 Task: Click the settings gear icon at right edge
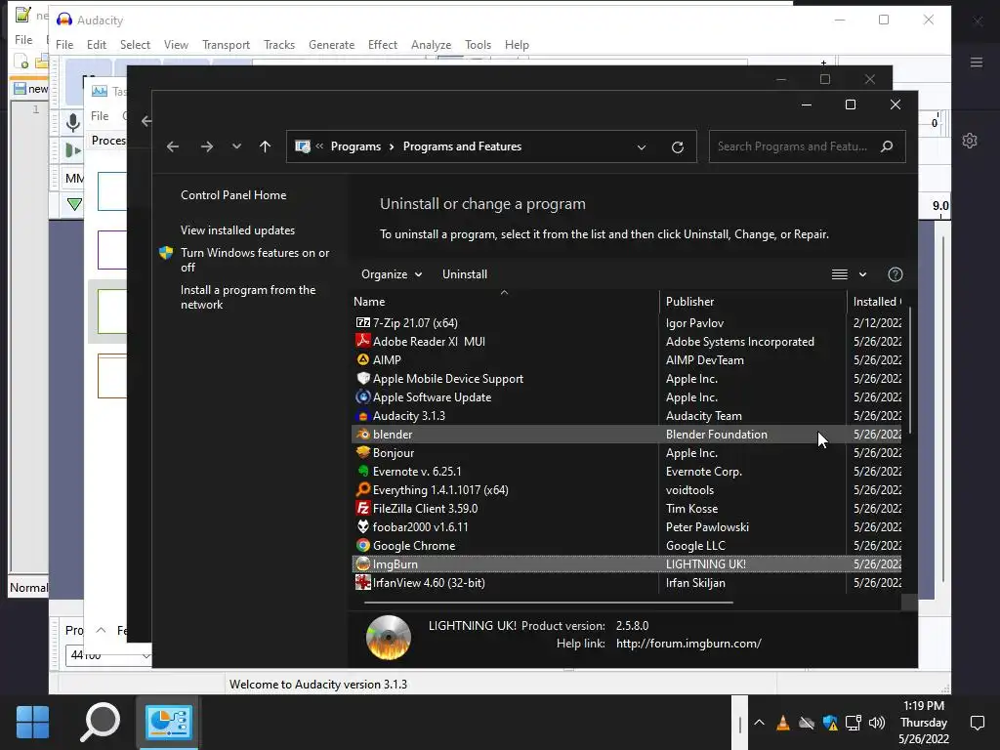(x=970, y=141)
